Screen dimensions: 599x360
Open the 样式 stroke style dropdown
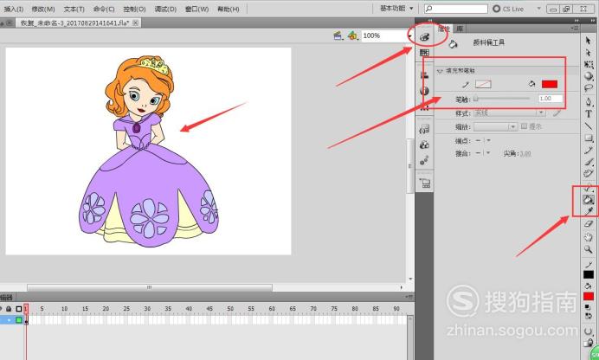[x=510, y=113]
